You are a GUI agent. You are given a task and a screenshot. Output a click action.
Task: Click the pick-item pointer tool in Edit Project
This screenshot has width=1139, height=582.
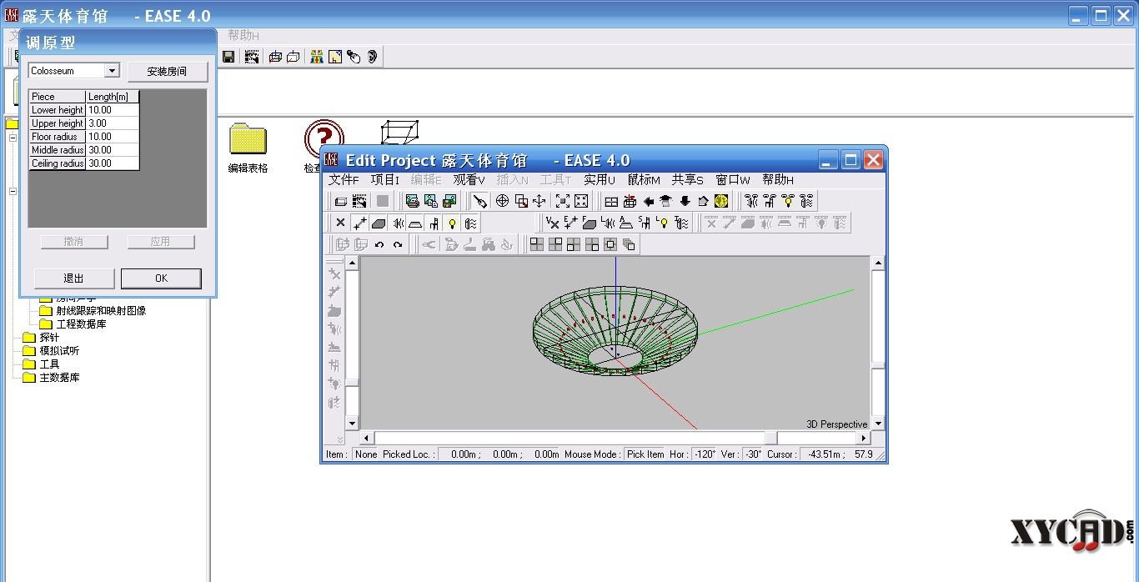coord(479,201)
